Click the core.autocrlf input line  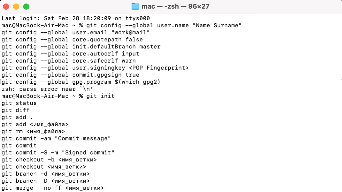tap(70, 54)
